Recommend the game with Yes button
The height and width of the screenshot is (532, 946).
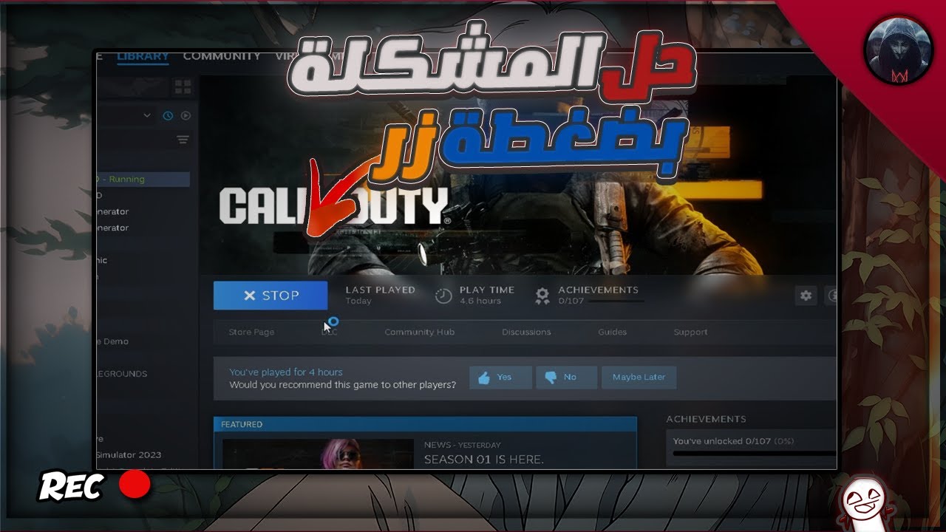[x=500, y=378]
